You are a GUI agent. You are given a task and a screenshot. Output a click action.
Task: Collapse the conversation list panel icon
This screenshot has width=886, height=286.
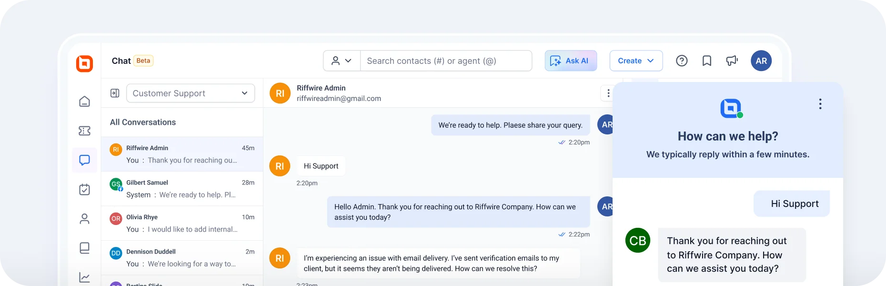pyautogui.click(x=115, y=93)
